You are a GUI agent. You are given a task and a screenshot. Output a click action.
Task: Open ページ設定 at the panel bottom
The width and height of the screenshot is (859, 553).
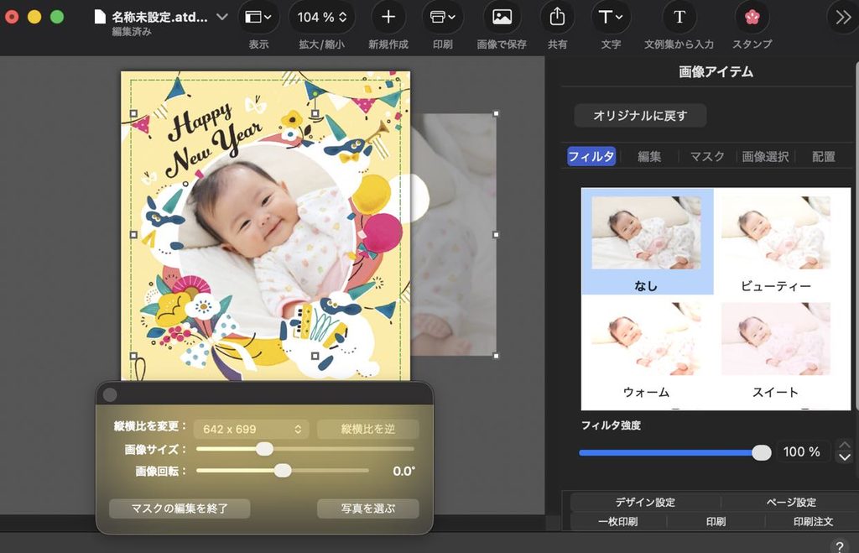click(790, 502)
